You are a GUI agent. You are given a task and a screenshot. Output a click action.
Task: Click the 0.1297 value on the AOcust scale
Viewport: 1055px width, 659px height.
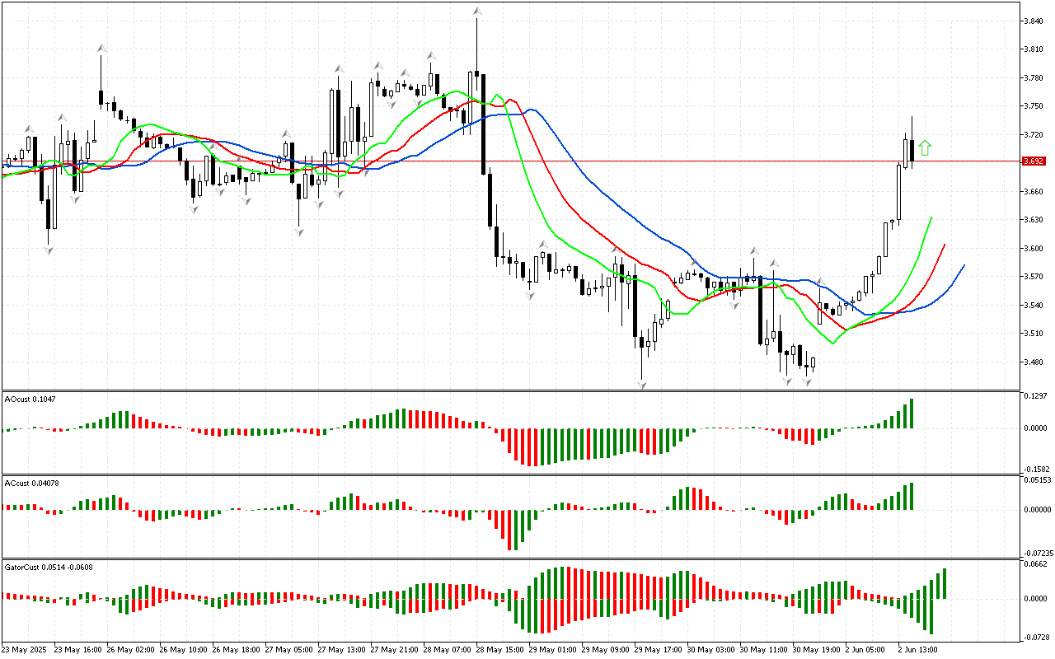click(1035, 396)
